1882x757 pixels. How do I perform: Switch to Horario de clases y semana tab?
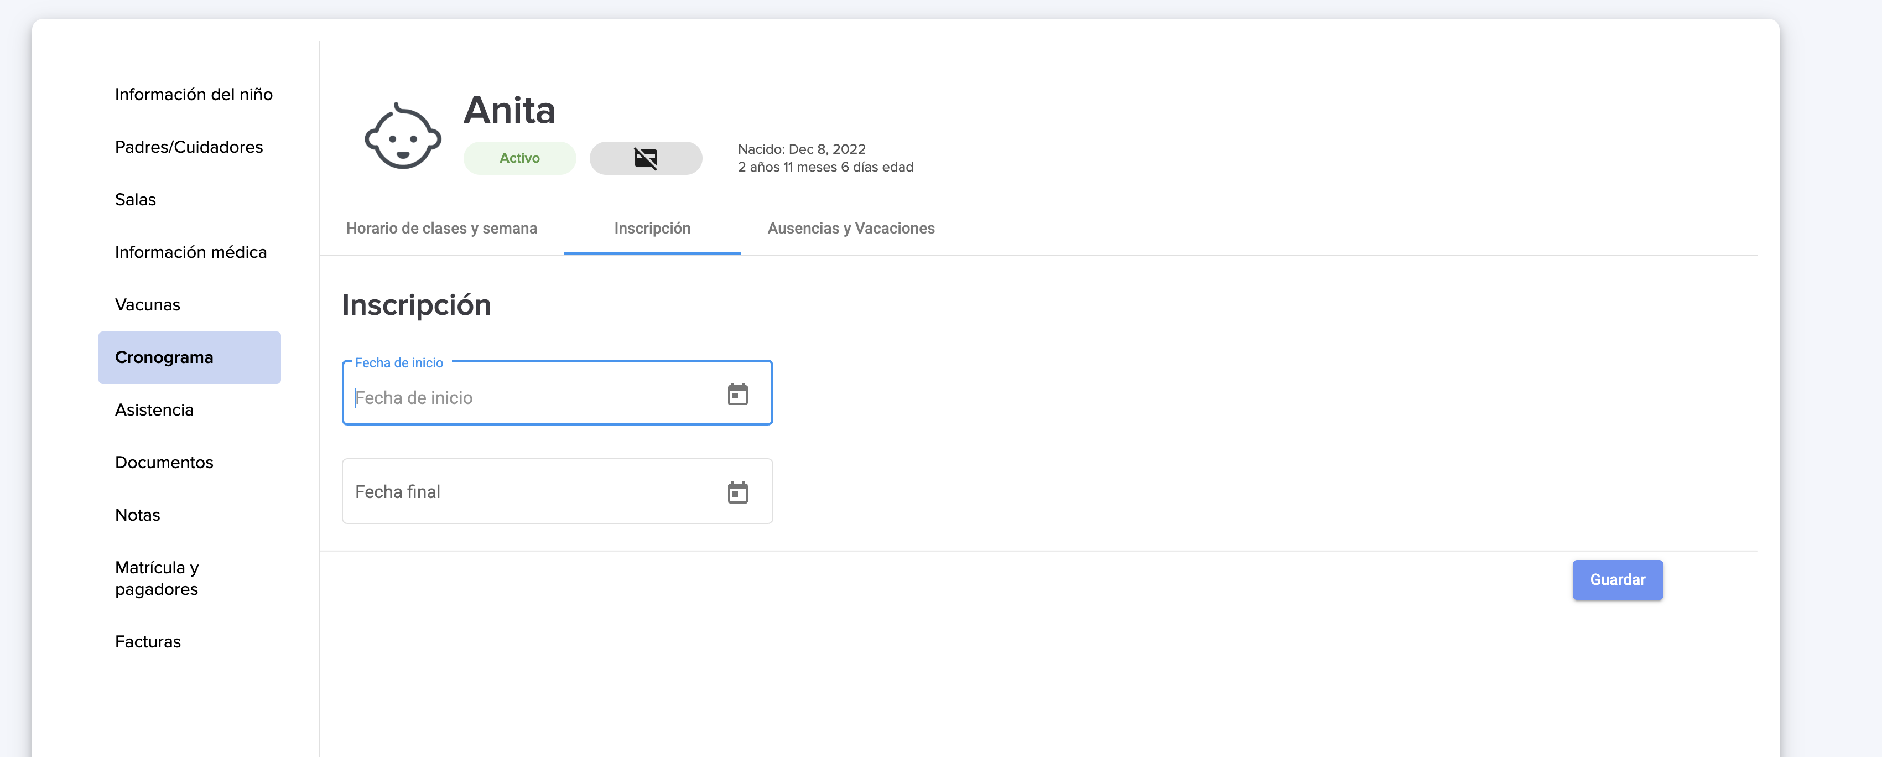tap(441, 229)
